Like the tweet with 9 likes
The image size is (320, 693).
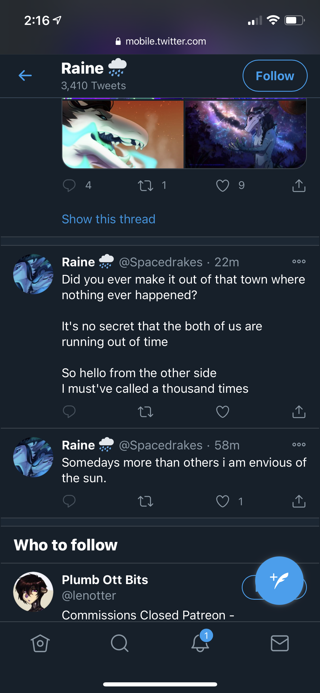223,186
